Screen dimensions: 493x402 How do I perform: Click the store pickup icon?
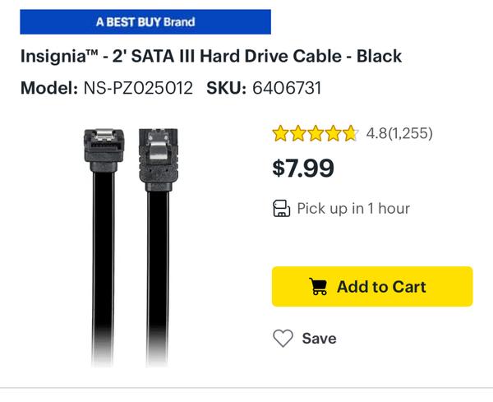(282, 209)
